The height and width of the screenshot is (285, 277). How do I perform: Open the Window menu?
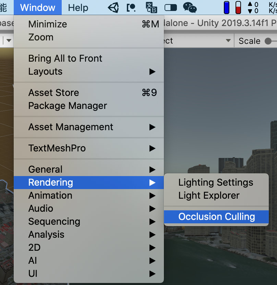coord(38,8)
